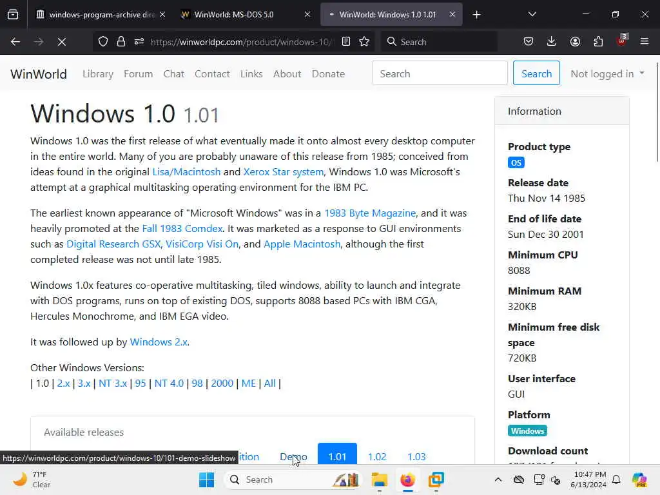Select the Demo release tab
Viewport: 660px width, 495px height.
pos(293,456)
